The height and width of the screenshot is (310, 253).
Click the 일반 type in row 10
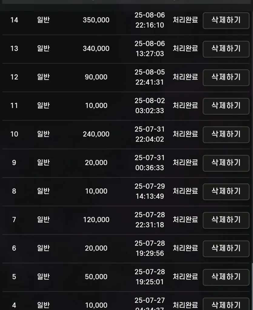click(43, 134)
